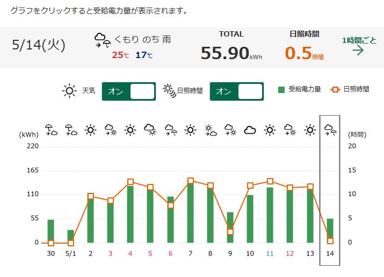Click the sunshine marker for day 11

point(270,181)
